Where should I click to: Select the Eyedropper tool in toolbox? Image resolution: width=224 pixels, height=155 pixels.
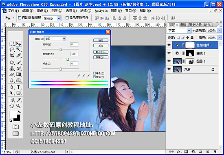click(19, 100)
